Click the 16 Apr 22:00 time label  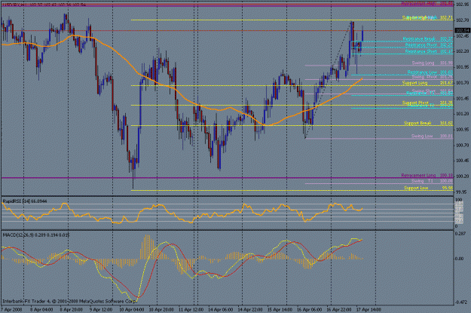click(x=339, y=309)
